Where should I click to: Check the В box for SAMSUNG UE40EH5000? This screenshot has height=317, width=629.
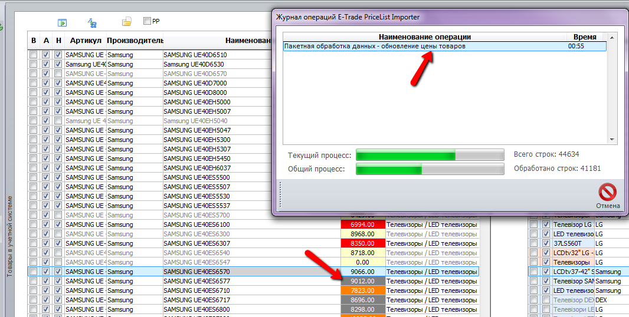[33, 102]
